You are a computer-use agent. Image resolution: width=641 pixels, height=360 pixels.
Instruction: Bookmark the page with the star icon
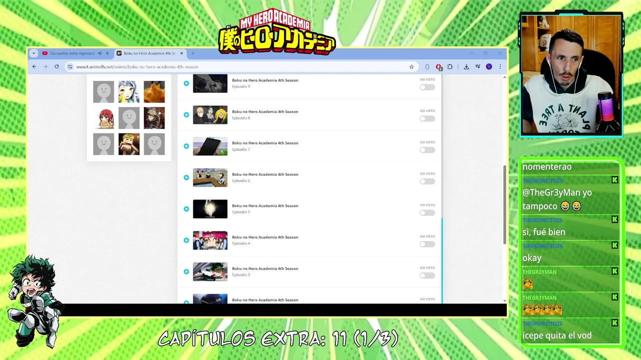pos(412,66)
